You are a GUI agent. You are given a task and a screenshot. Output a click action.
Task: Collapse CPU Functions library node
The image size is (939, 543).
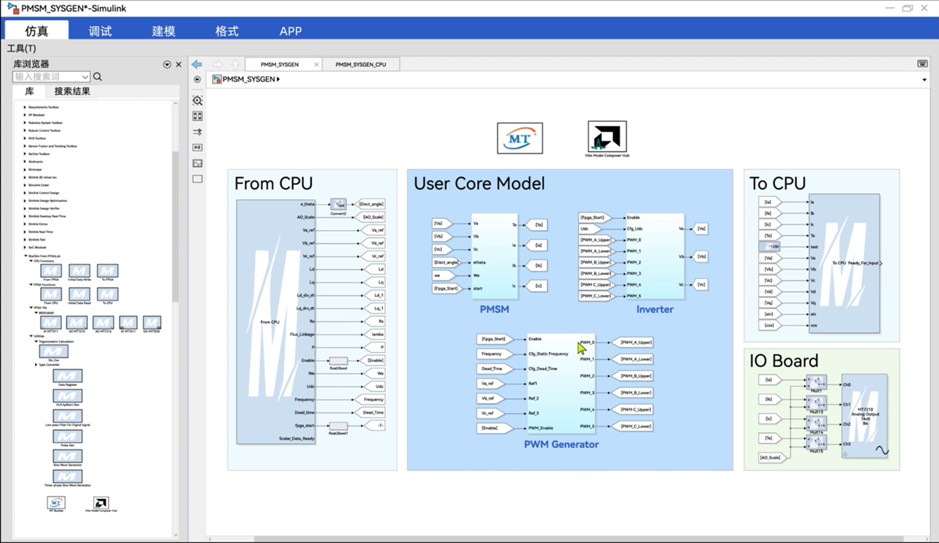tap(31, 261)
